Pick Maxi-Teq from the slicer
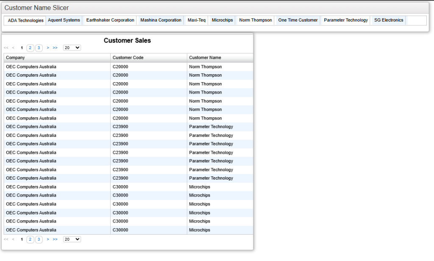This screenshot has height=261, width=434. [x=197, y=20]
